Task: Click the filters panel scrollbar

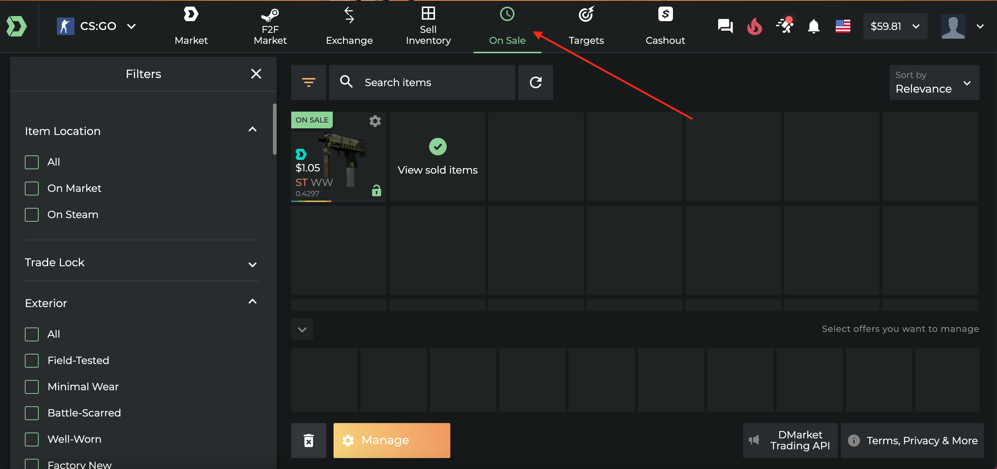Action: pyautogui.click(x=274, y=129)
